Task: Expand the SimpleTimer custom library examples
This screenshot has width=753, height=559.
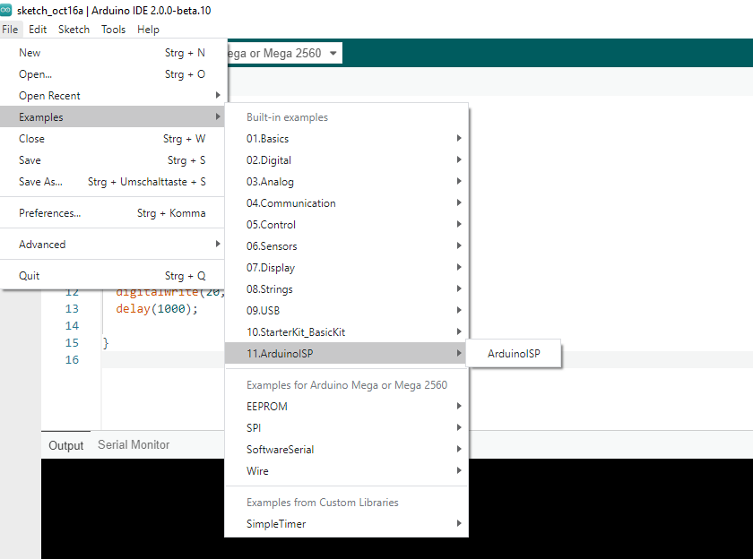Action: [346, 524]
